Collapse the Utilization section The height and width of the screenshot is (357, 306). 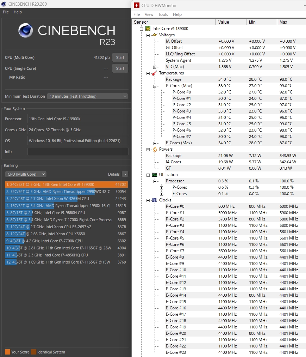(x=148, y=175)
